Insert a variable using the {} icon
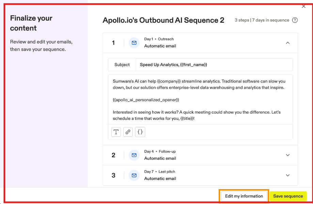Viewport: 313px width, 204px height. click(x=140, y=132)
